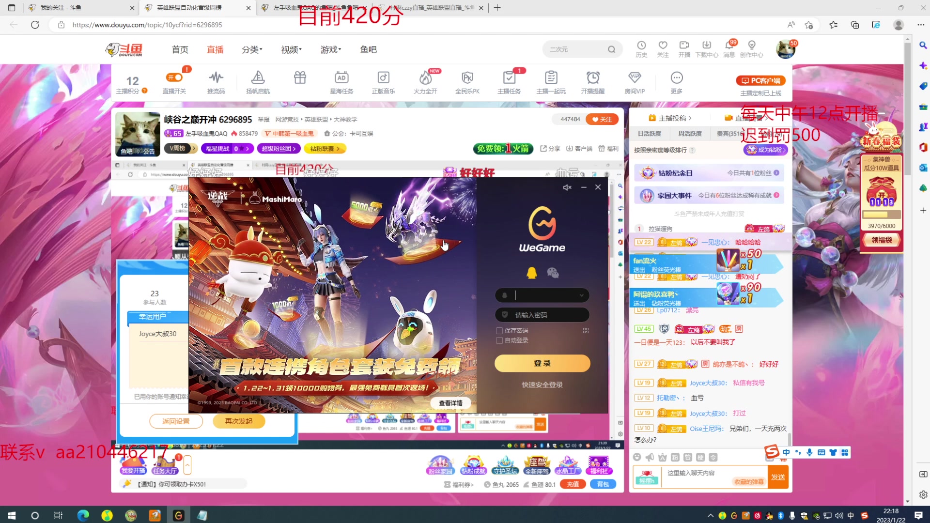Click the 扬帆启航 sailboat icon
Screen dimensions: 930x523
[258, 77]
